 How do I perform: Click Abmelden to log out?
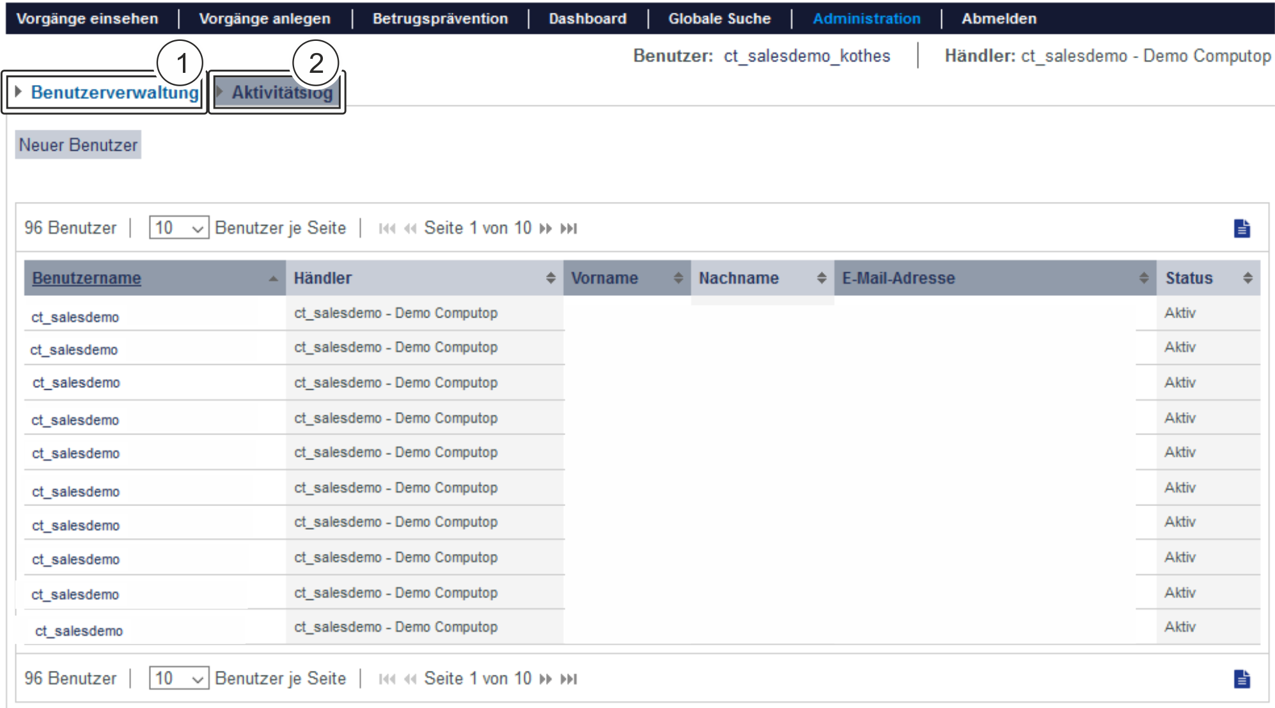(x=999, y=19)
